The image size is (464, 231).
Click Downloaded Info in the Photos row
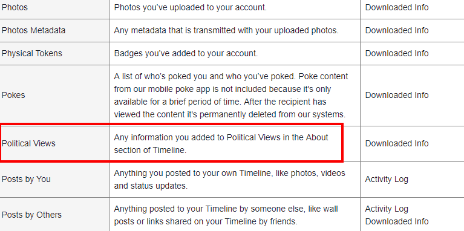pos(397,7)
